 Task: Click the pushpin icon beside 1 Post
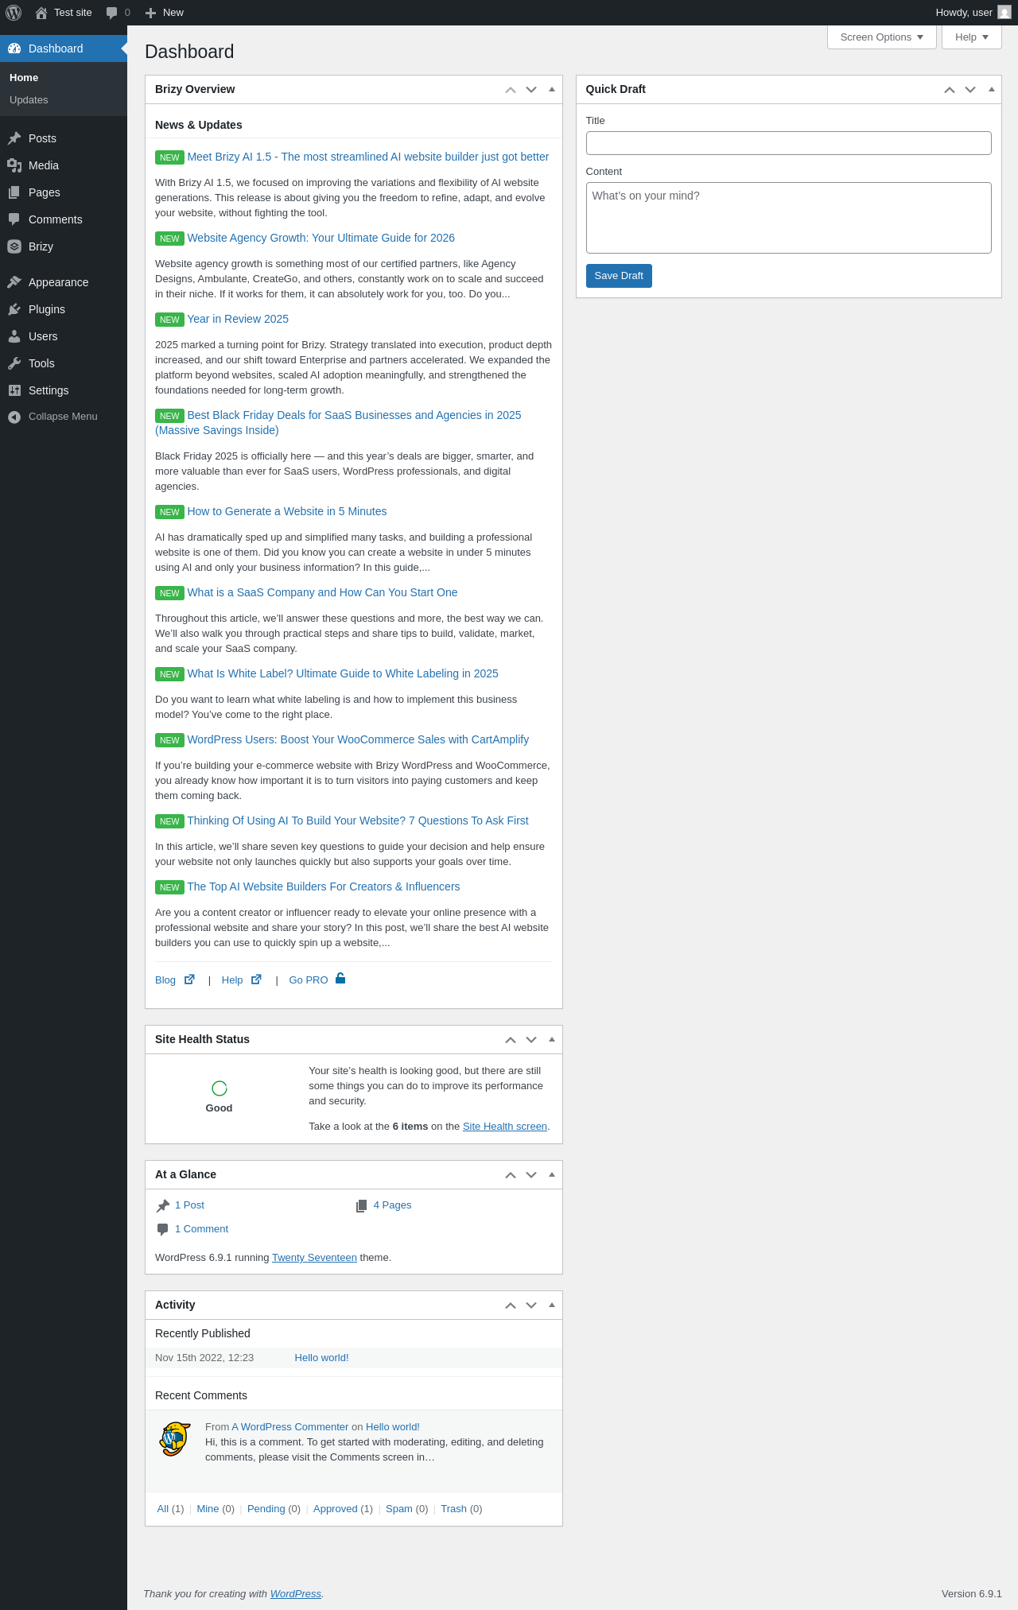tap(163, 1206)
